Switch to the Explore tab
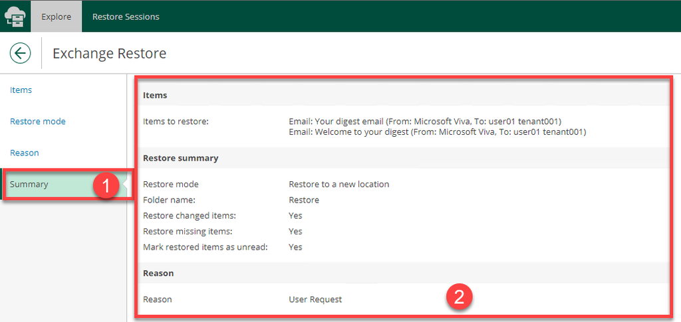Screen dimensions: 681x322 (56, 17)
